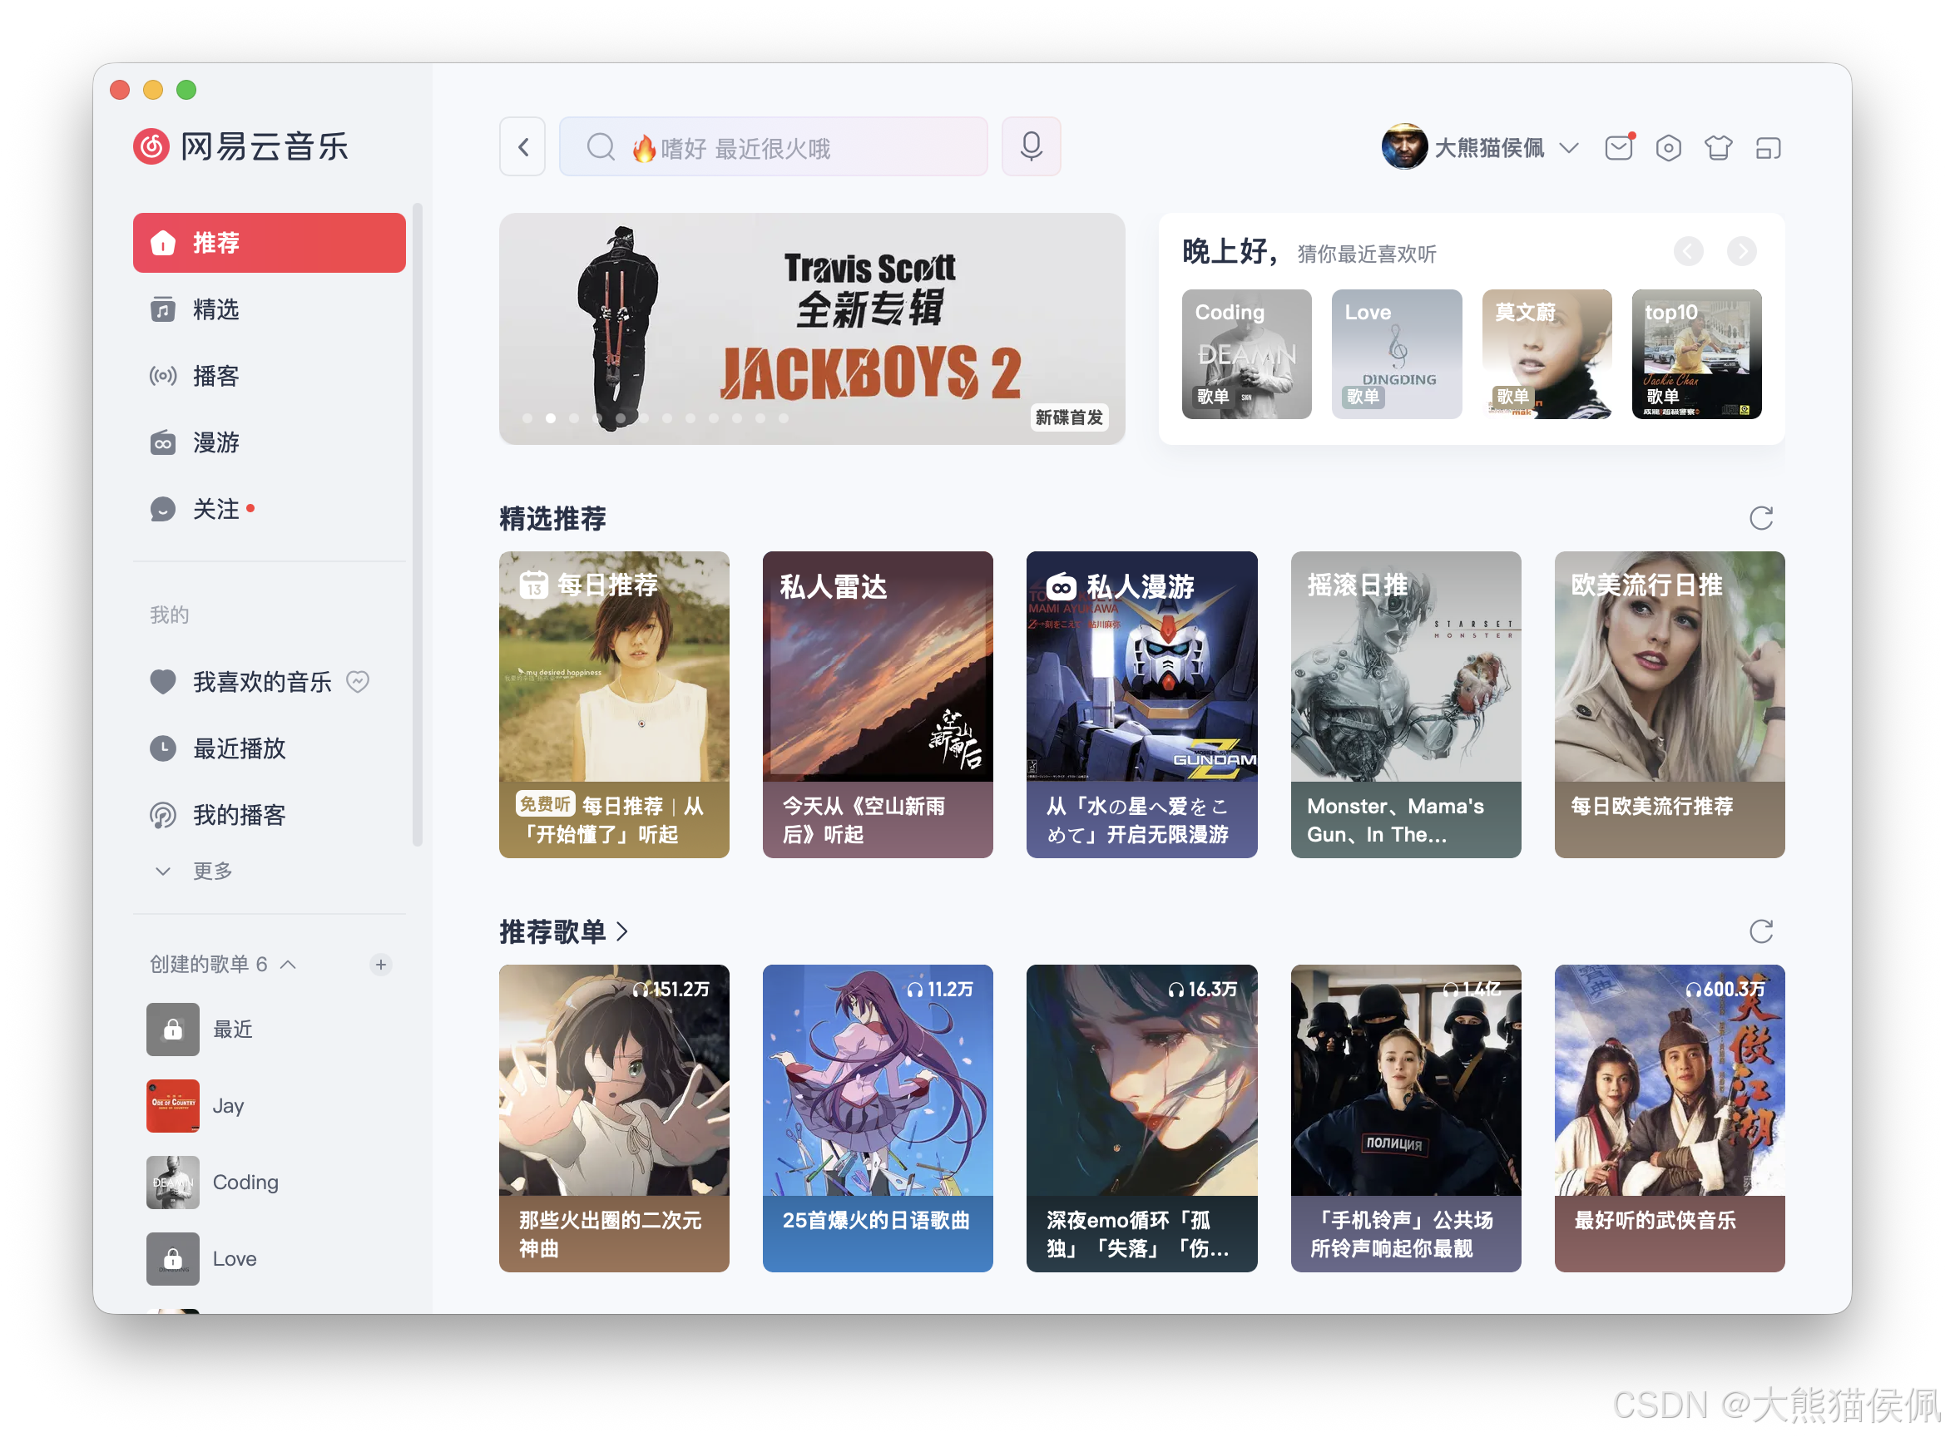1945x1437 pixels.
Task: Show next items in 猜你最近喜欢听
Action: (x=1741, y=252)
